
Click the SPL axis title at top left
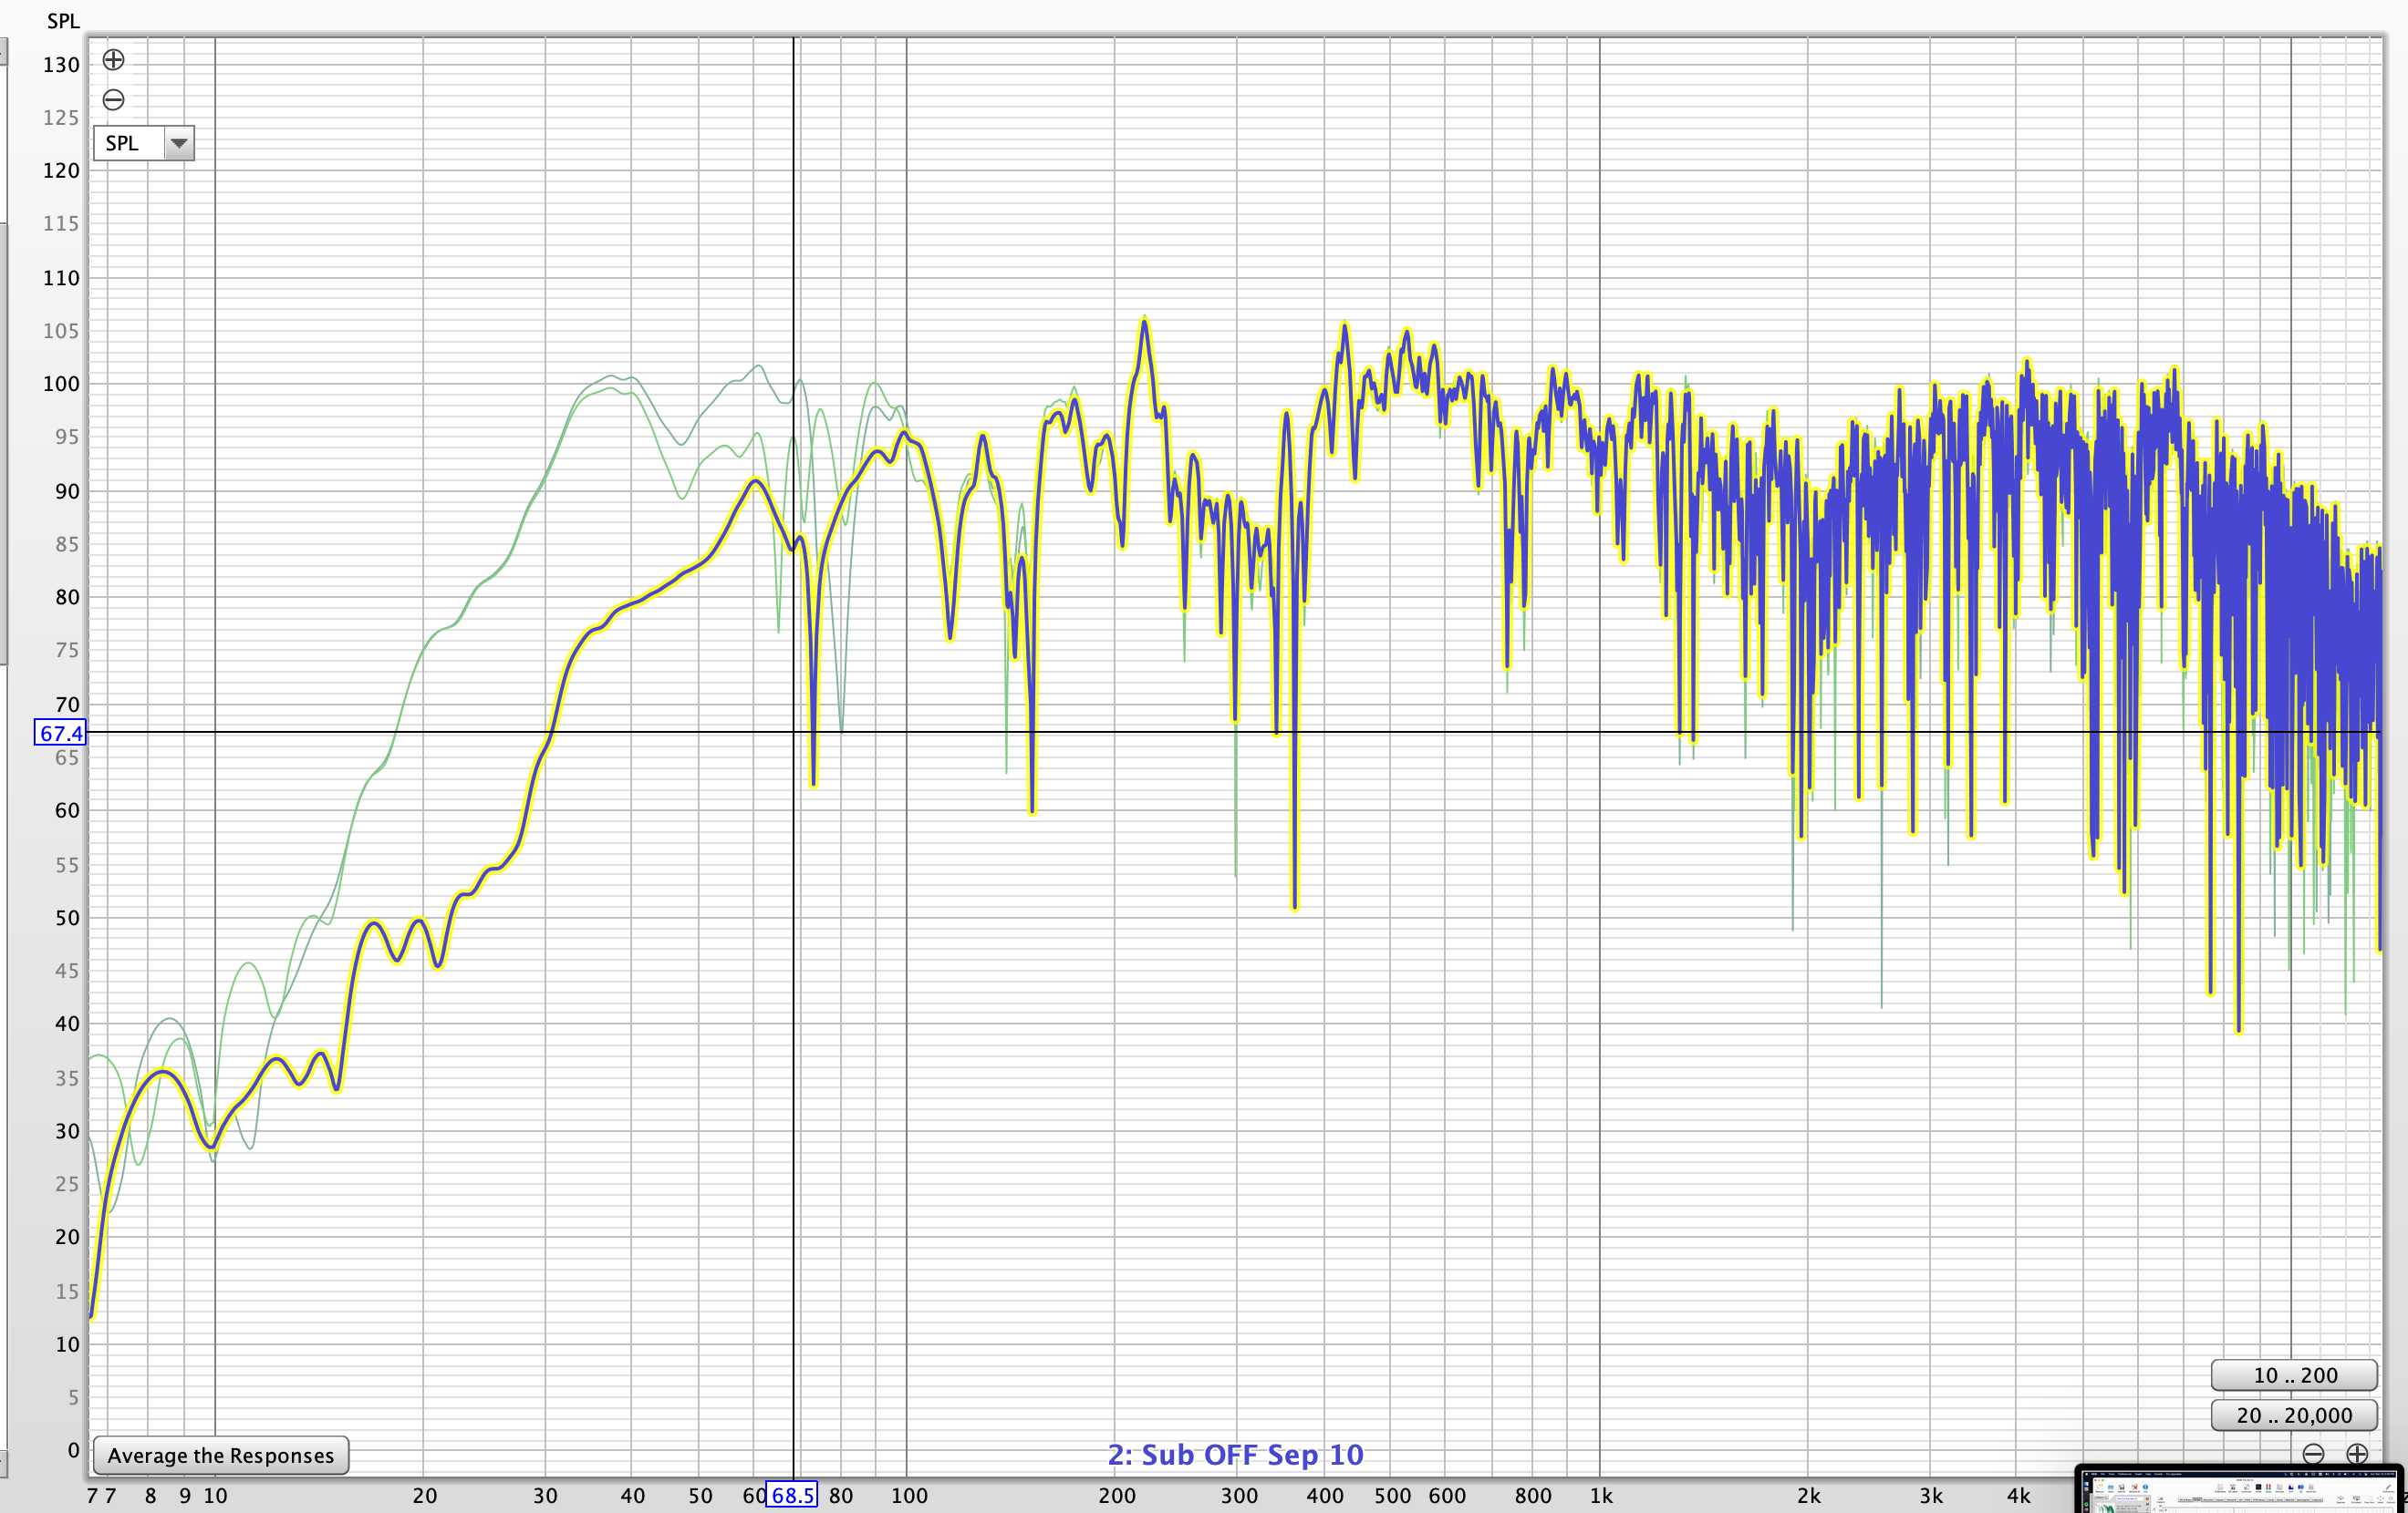coord(63,21)
